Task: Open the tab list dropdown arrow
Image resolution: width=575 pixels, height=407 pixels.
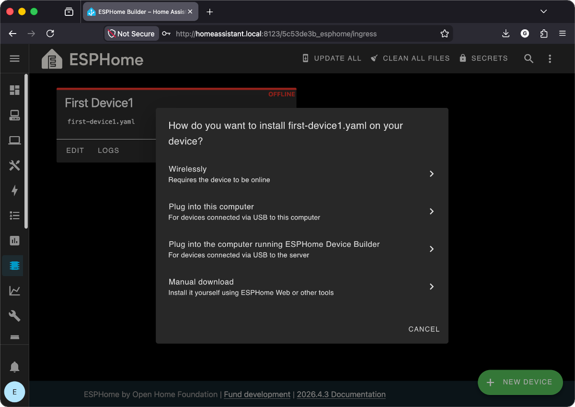Action: coord(543,12)
